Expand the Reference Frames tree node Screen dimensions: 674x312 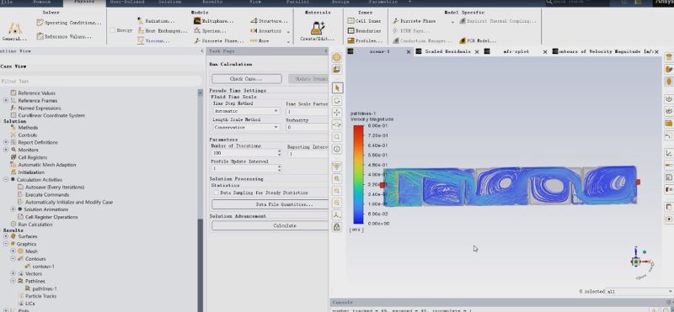pos(6,100)
